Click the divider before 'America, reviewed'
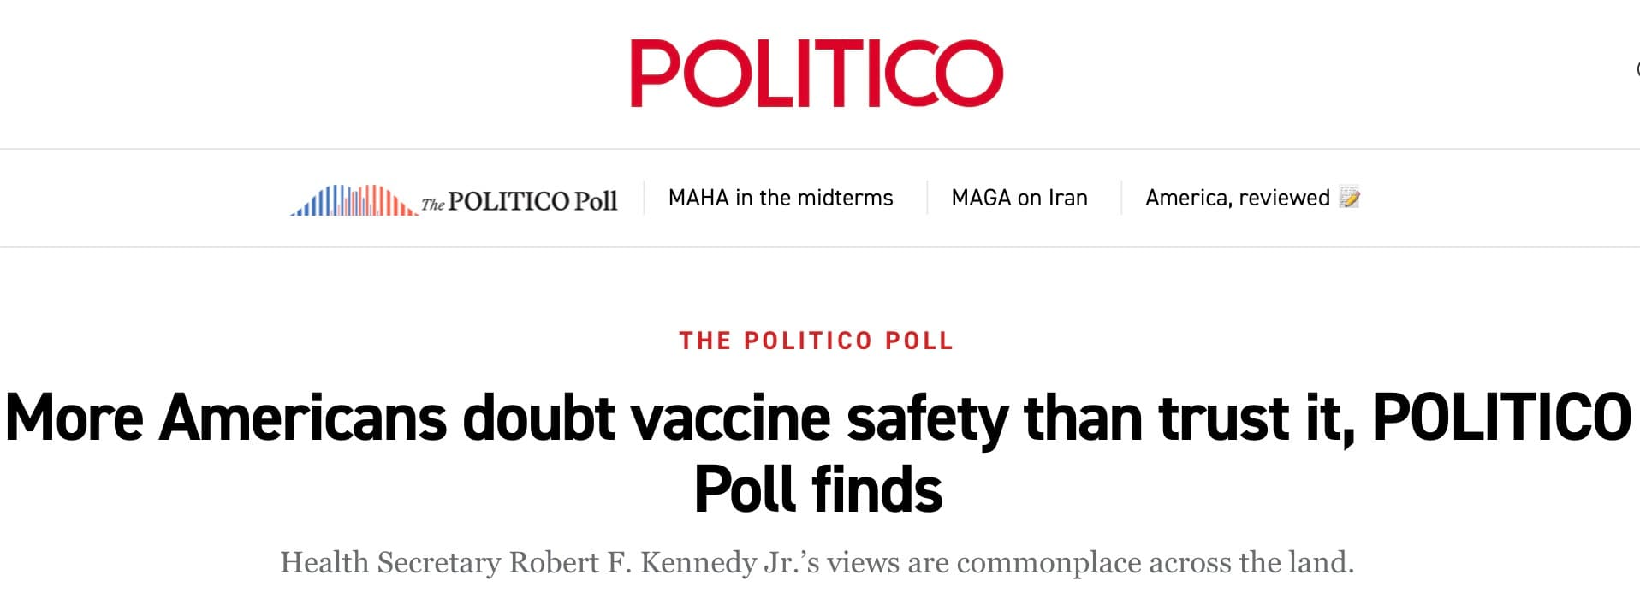 pos(1120,198)
